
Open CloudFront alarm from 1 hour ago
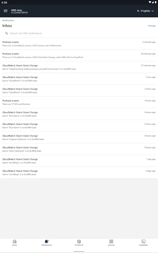tap(79, 79)
